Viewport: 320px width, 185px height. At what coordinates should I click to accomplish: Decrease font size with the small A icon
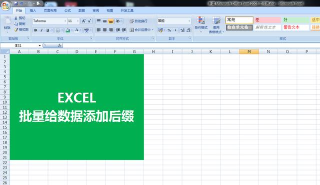point(89,21)
